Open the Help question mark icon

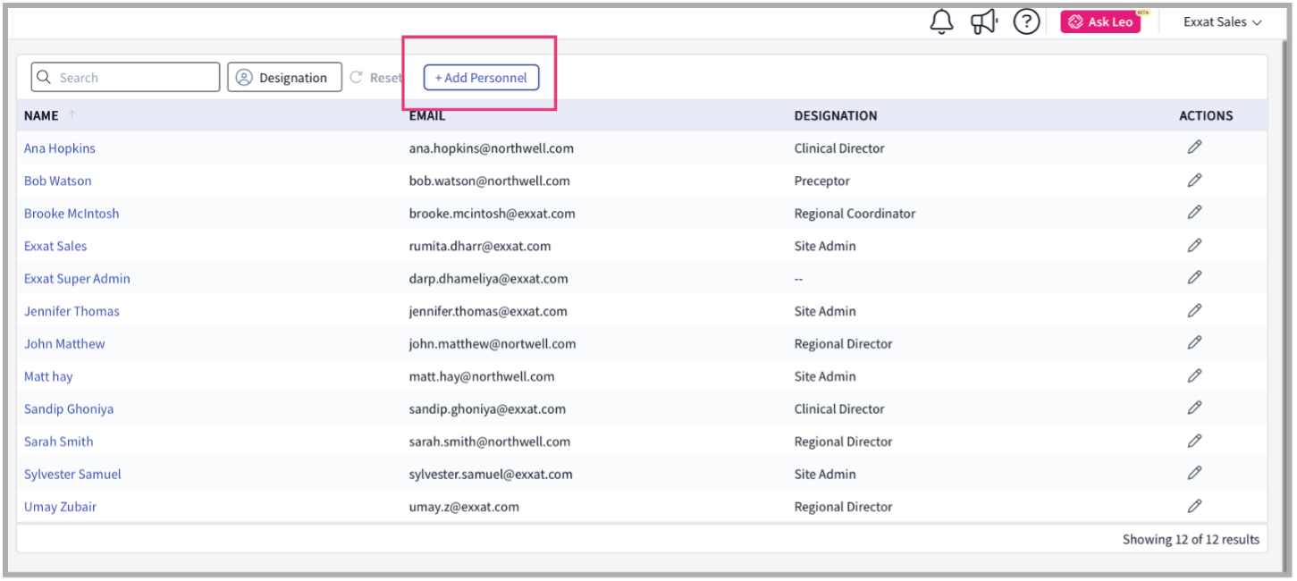pyautogui.click(x=1026, y=21)
